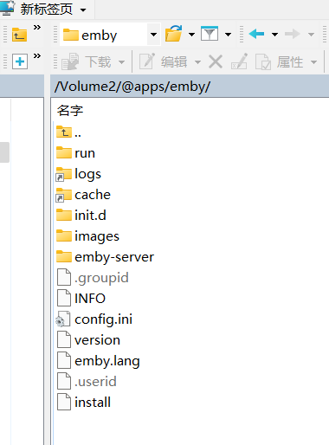This screenshot has width=329, height=445.
Task: Expand the Properties dropdown arrow
Action: click(x=313, y=62)
